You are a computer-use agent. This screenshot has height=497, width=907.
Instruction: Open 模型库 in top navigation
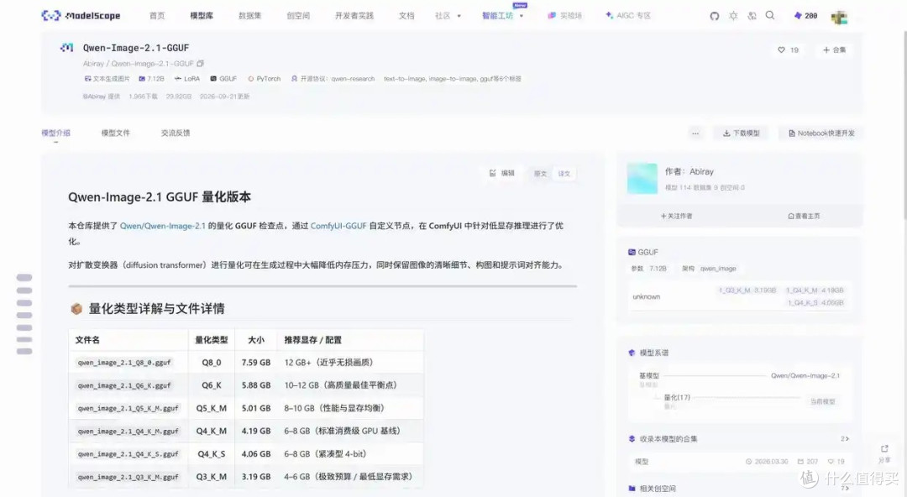(x=202, y=16)
